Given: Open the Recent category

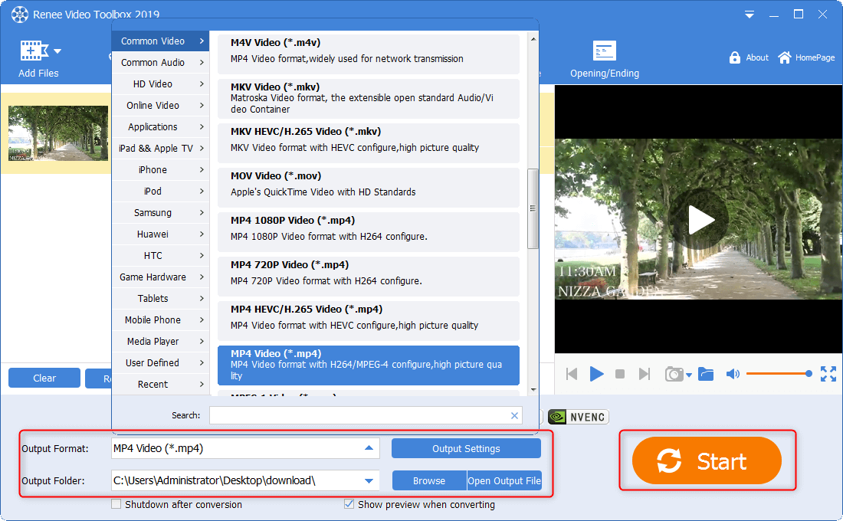Looking at the screenshot, I should click(160, 385).
